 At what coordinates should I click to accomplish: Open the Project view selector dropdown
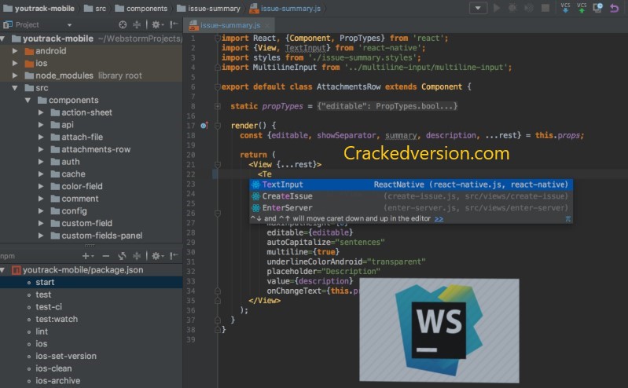click(x=69, y=24)
